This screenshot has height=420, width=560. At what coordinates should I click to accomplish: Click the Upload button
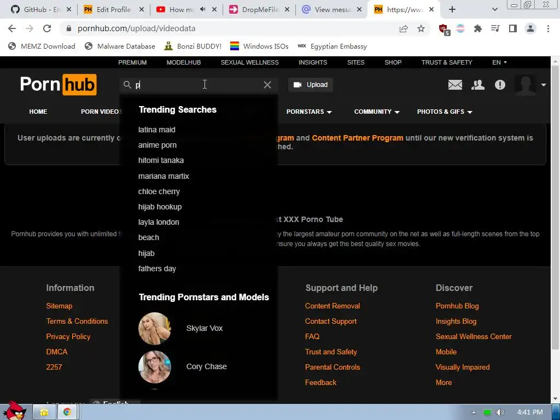coord(311,85)
